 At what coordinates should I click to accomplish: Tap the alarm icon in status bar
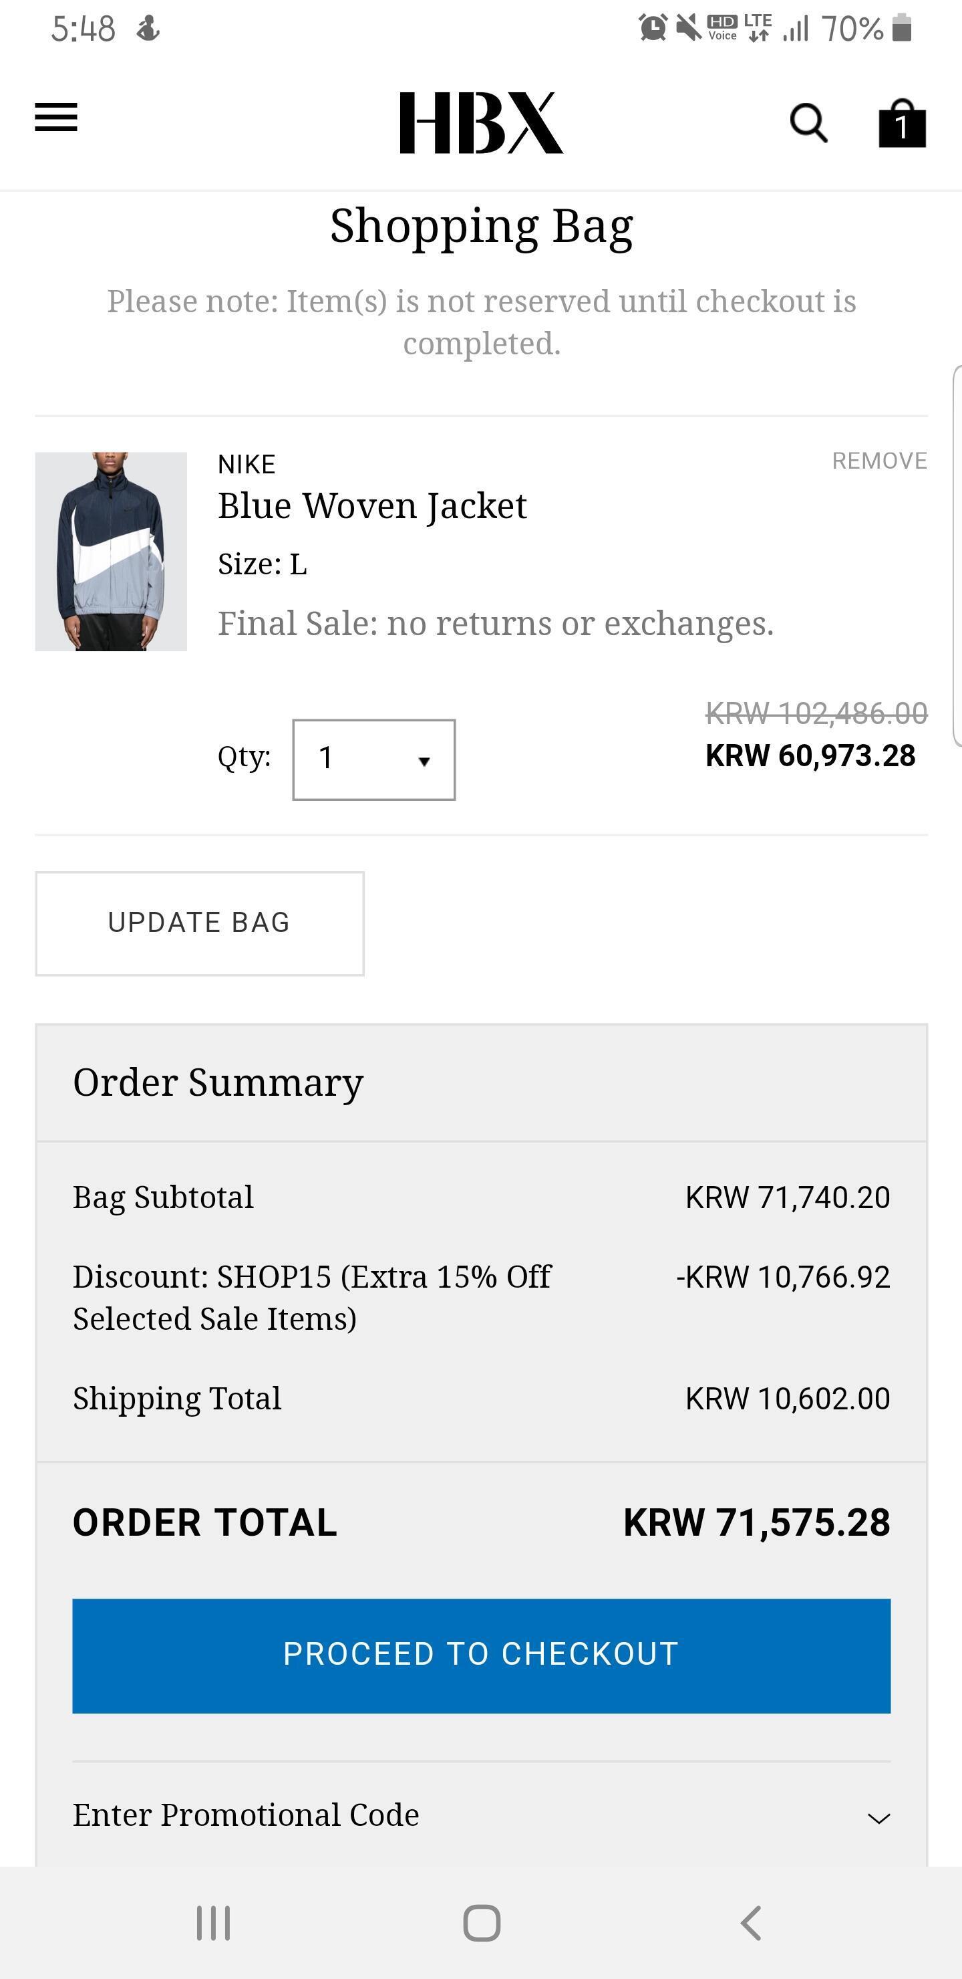point(653,29)
